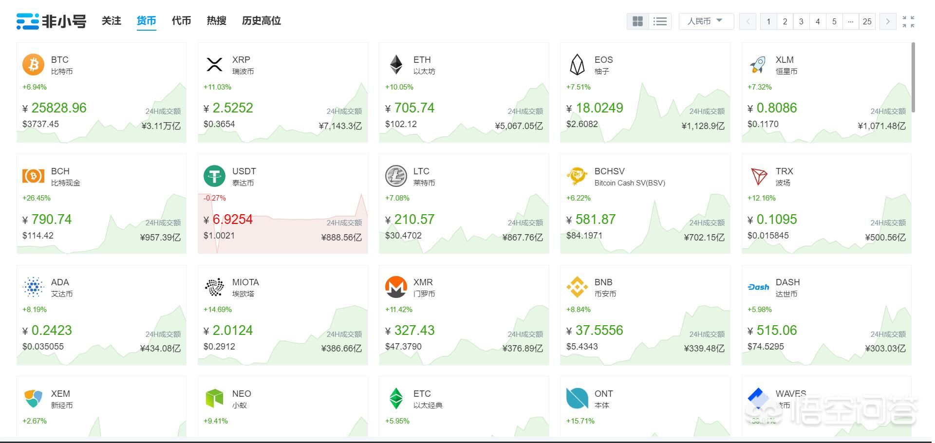
Task: Click the XMR Monero icon
Action: point(396,287)
